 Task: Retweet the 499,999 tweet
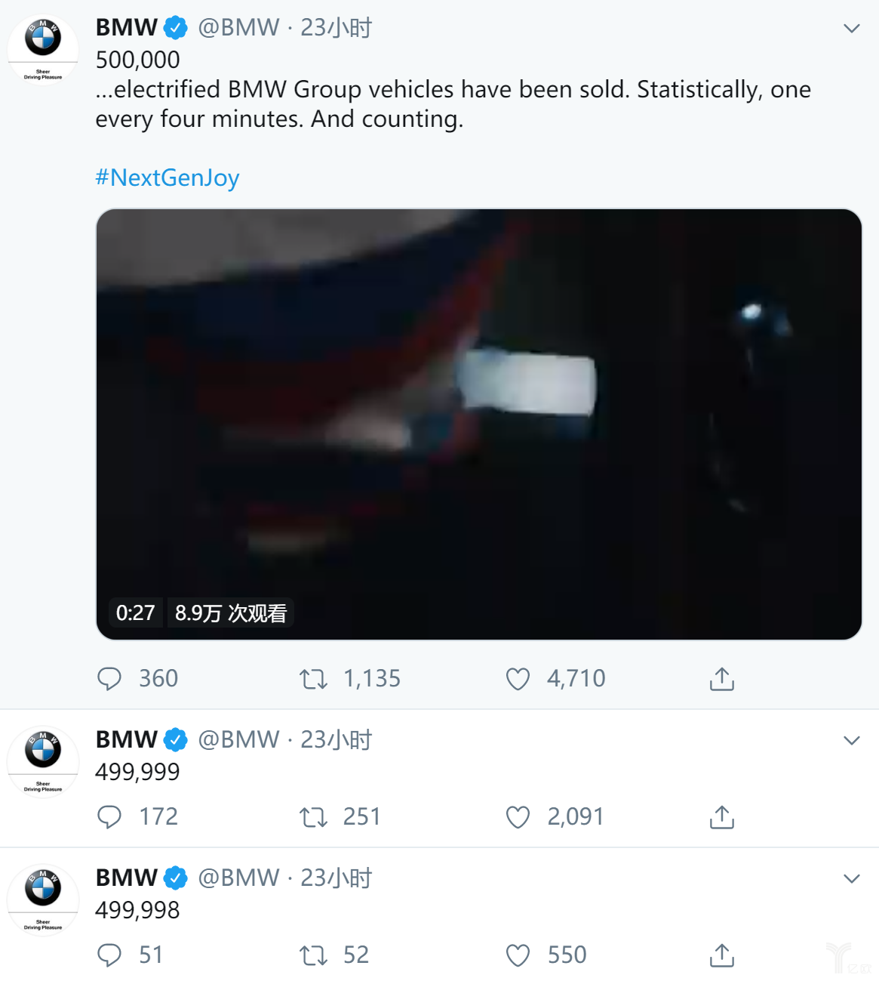click(x=313, y=817)
